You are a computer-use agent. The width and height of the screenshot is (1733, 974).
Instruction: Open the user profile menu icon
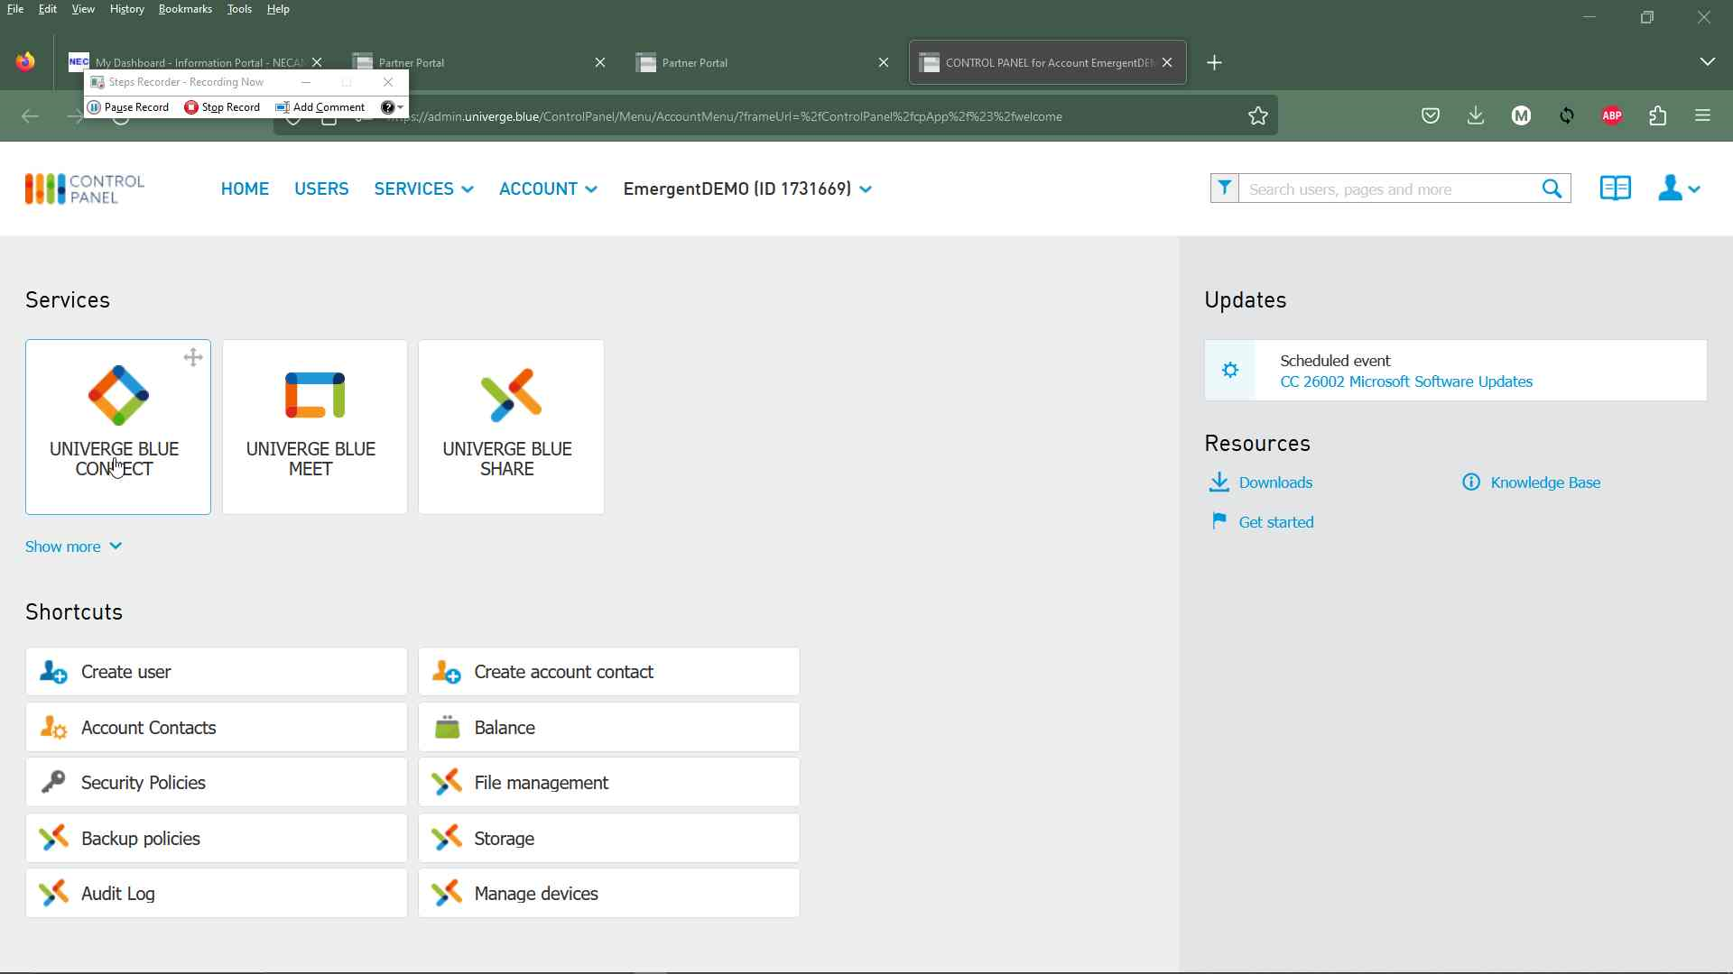(1679, 188)
